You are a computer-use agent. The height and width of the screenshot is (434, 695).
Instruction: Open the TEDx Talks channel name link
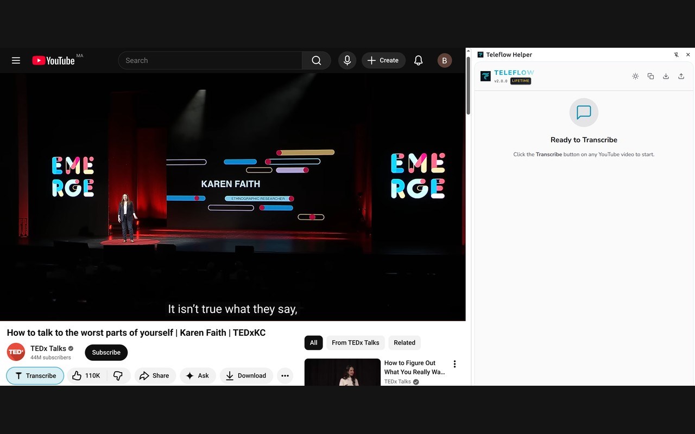click(48, 348)
